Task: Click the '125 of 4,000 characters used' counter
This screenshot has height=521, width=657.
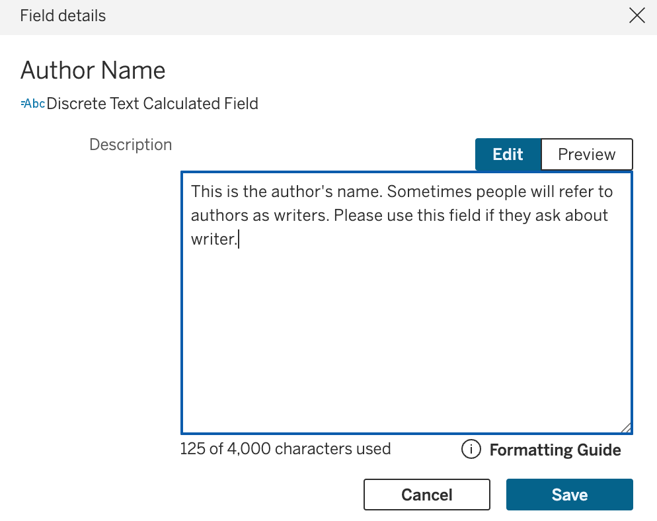Action: pos(286,449)
